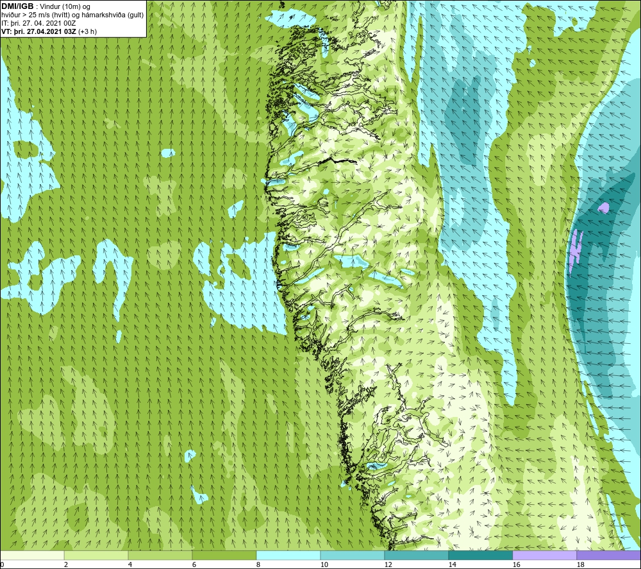Click the 6–8 m/s dark green swatch

click(x=224, y=555)
